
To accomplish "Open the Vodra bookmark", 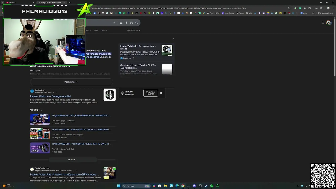I will pyautogui.click(x=240, y=13).
